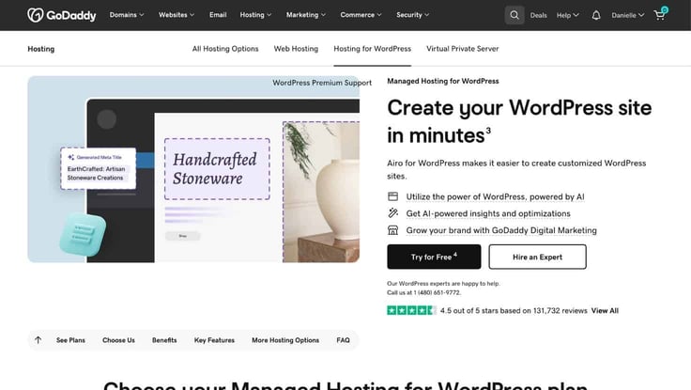Click 'Create your WordPress site in minutes' heading

pos(519,121)
